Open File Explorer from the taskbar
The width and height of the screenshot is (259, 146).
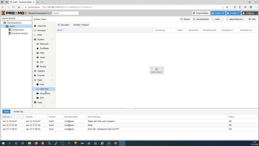click(x=30, y=143)
